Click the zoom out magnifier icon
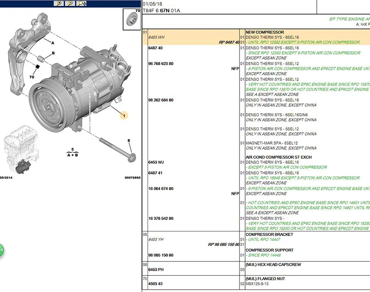 pyautogui.click(x=70, y=3)
